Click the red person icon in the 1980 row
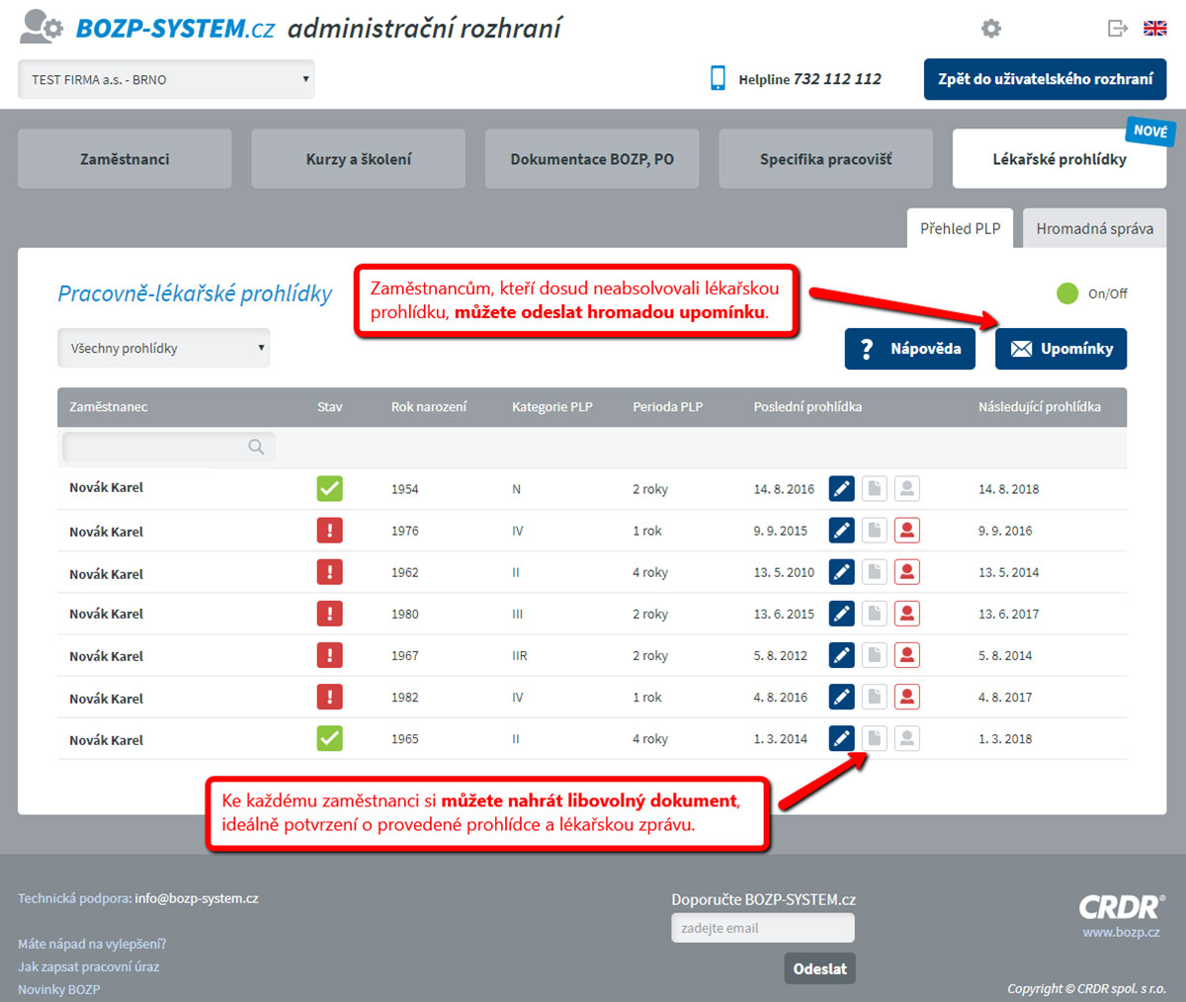 coord(907,614)
